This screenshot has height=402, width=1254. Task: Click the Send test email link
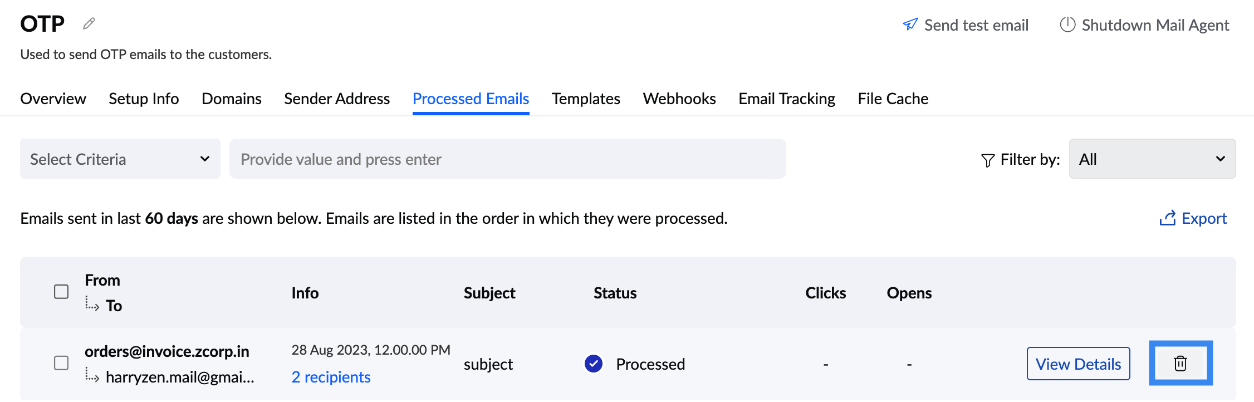(x=976, y=25)
